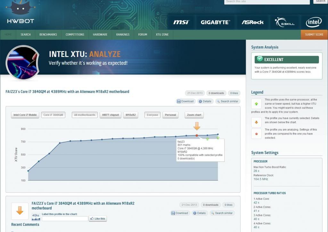This screenshot has height=232, width=328.
Task: Open the COMPETITIONS navigation item
Action: tap(75, 35)
